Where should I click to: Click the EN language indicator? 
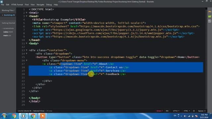(x=175, y=116)
